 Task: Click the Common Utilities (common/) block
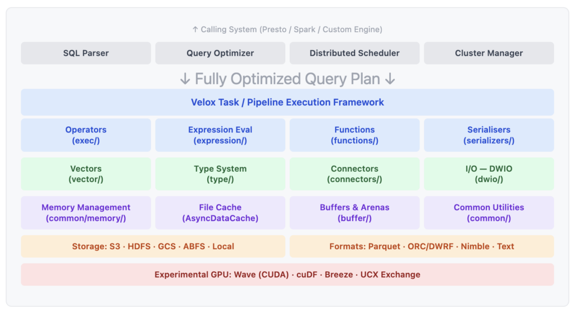(489, 213)
